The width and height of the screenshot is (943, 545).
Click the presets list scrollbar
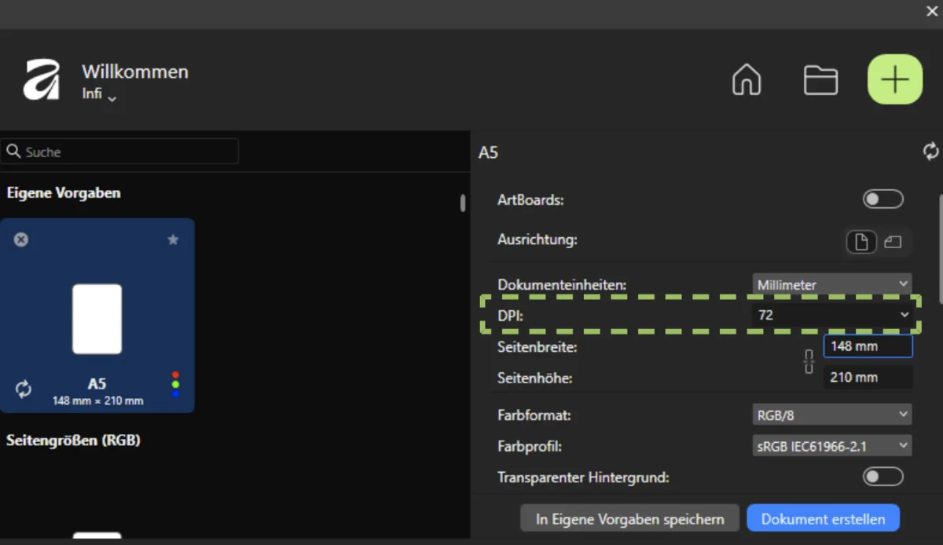point(463,203)
